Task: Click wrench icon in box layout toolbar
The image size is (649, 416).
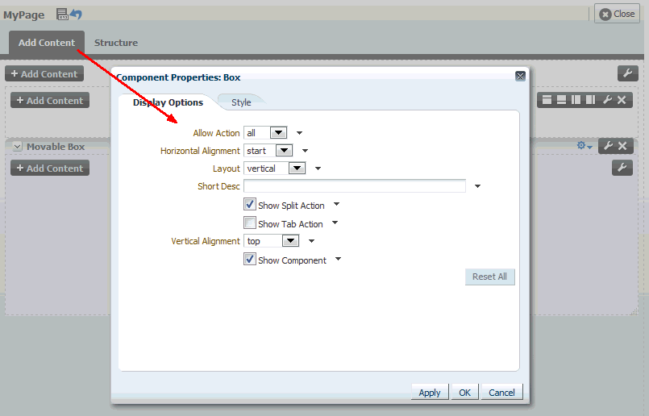Action: coord(607,100)
